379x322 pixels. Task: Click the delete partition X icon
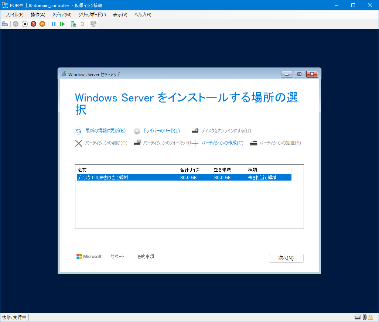tap(79, 143)
